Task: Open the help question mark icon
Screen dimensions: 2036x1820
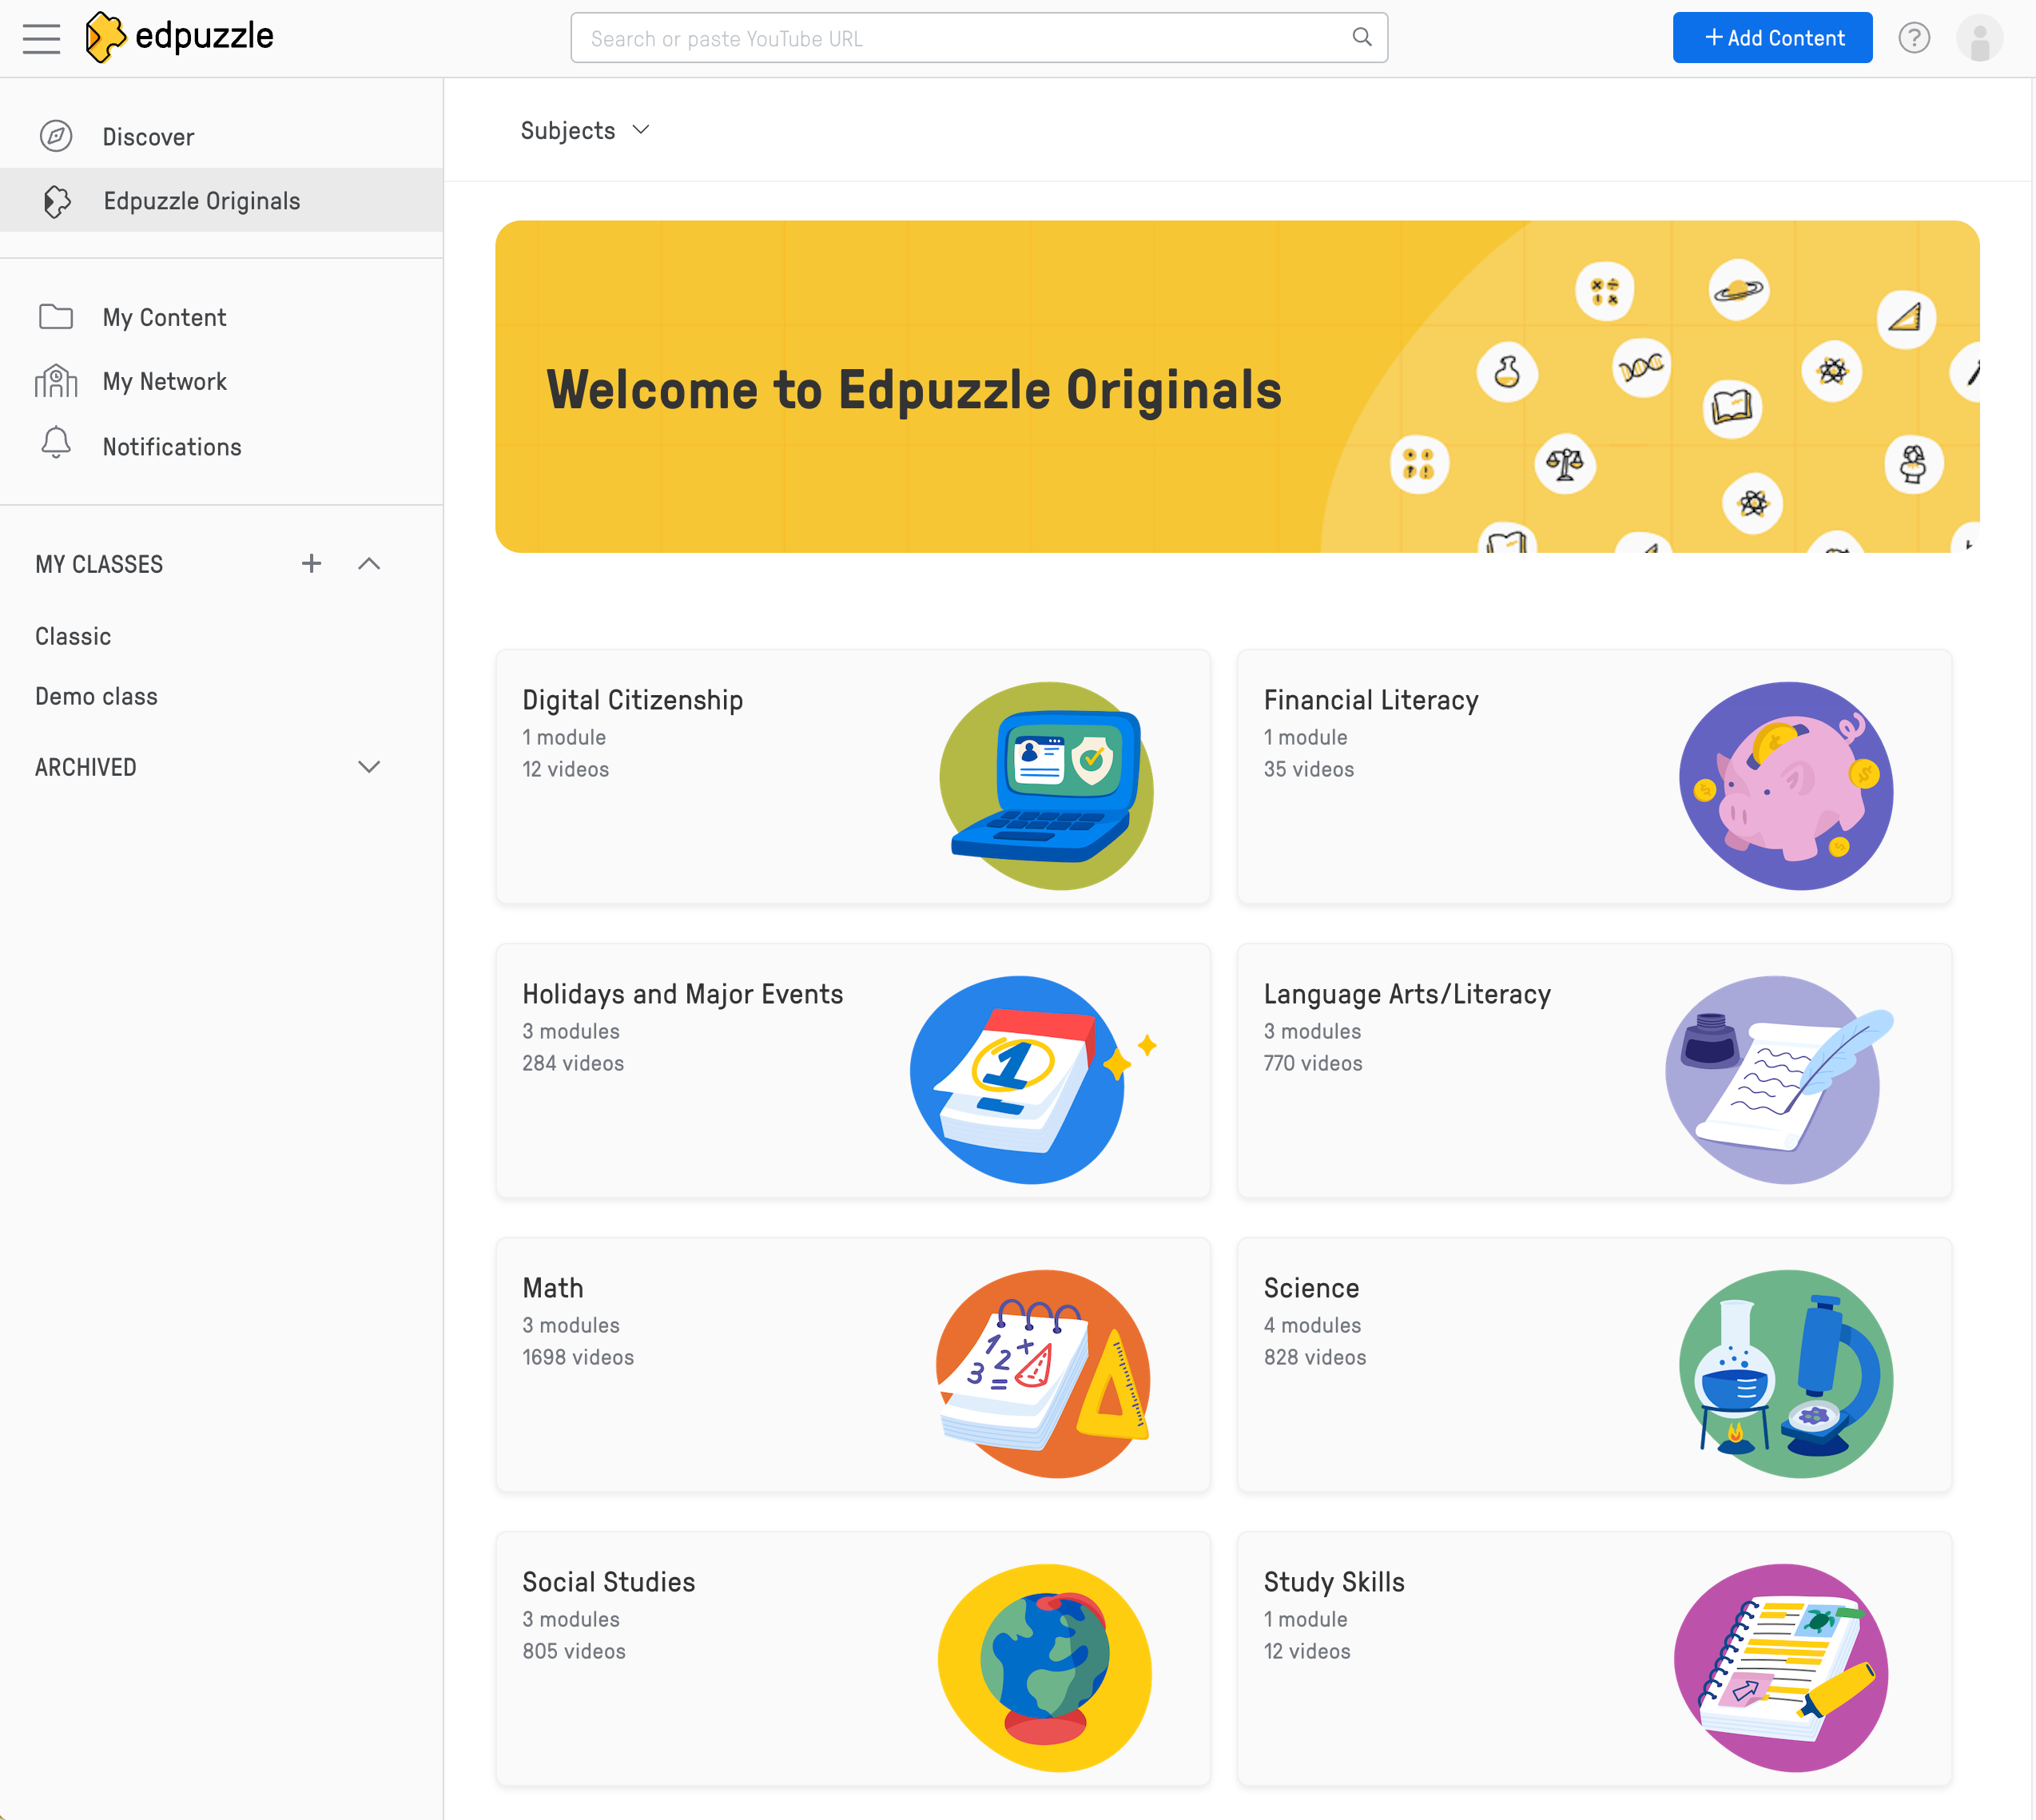Action: 1913,38
